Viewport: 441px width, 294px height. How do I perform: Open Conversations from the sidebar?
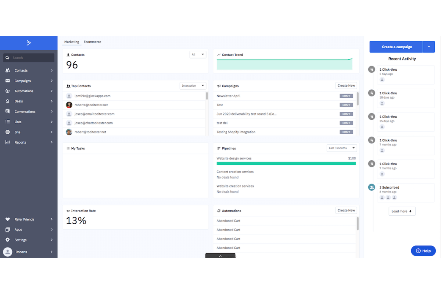coord(7,111)
